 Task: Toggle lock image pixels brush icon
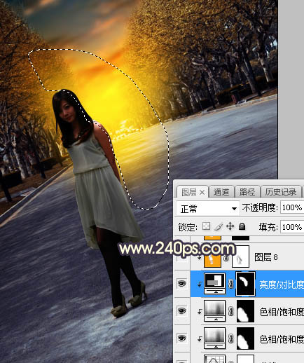coord(219,226)
